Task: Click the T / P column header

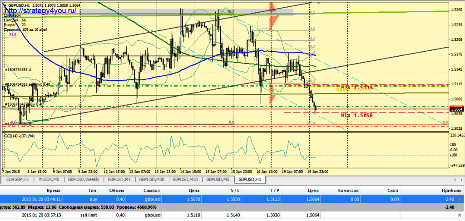Action: [x=274, y=190]
